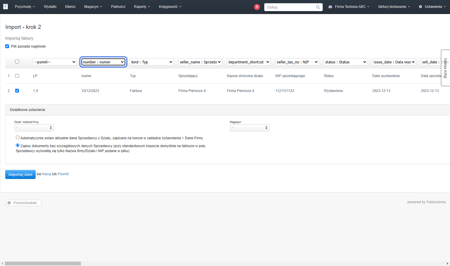Open the Płatności menu item
The height and width of the screenshot is (266, 450).
pyautogui.click(x=118, y=7)
